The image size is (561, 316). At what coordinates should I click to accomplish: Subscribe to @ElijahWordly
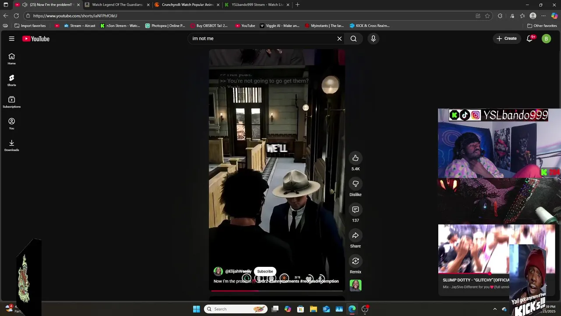265,271
